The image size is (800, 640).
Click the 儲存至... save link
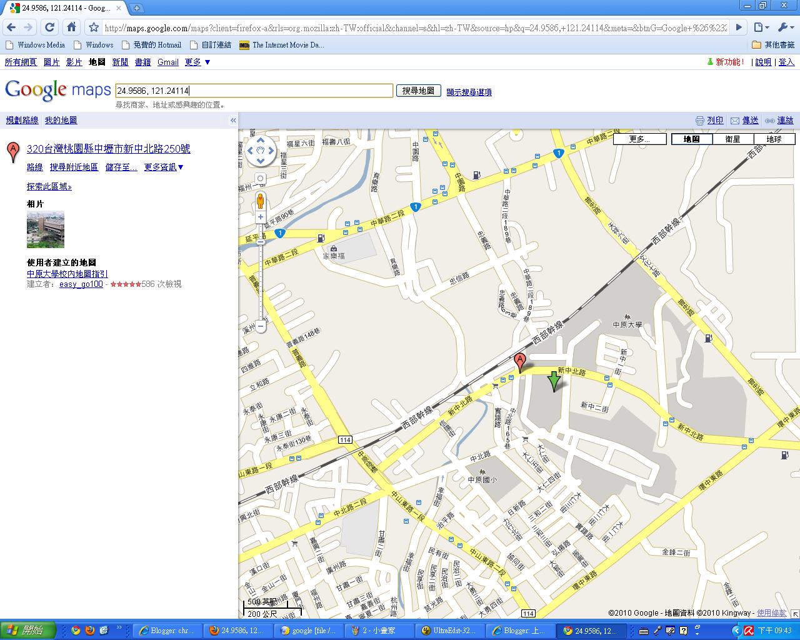121,167
